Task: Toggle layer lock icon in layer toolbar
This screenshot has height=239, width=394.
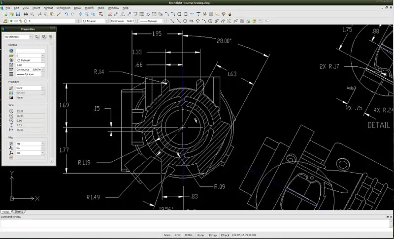Action: click(x=21, y=21)
